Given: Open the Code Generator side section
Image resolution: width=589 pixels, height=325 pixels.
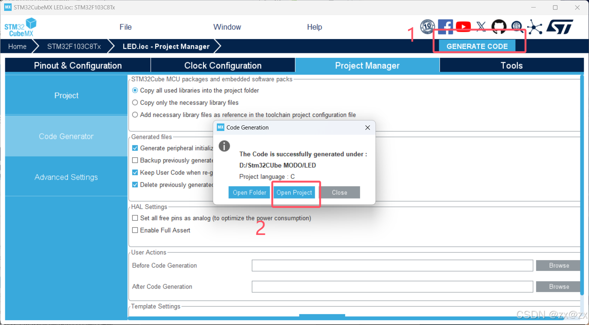Looking at the screenshot, I should 66,136.
